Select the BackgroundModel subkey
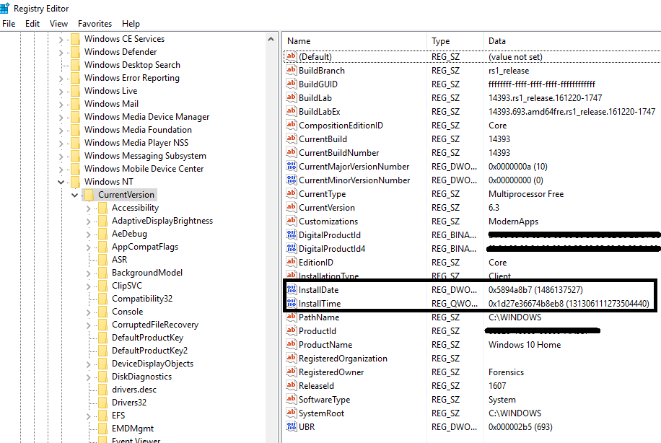Screen dimensions: 661x443 147,273
